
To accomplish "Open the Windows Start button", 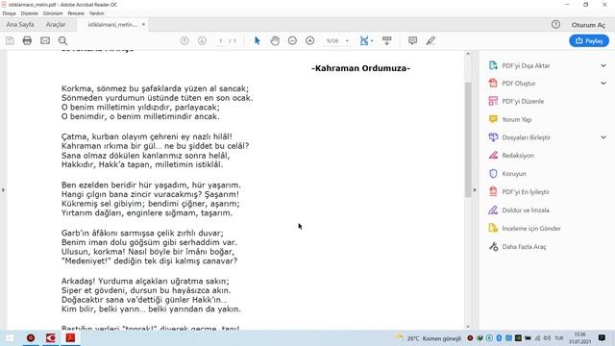I will pyautogui.click(x=10, y=338).
